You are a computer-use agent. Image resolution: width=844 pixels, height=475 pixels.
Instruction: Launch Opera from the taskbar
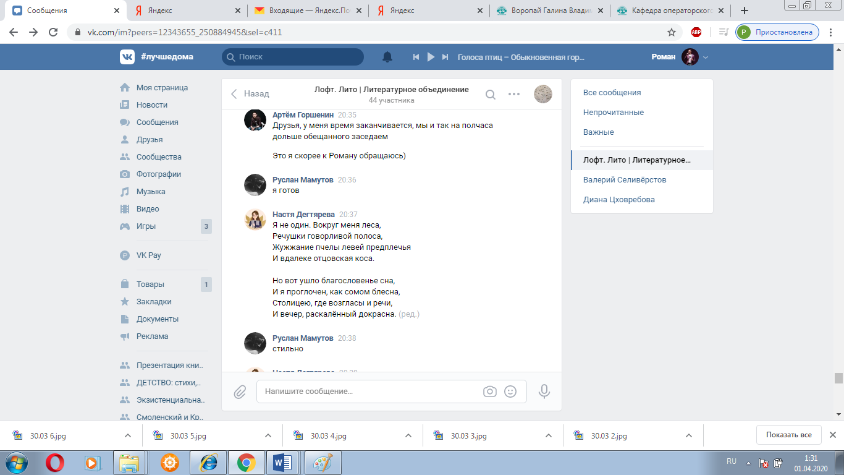pyautogui.click(x=54, y=463)
